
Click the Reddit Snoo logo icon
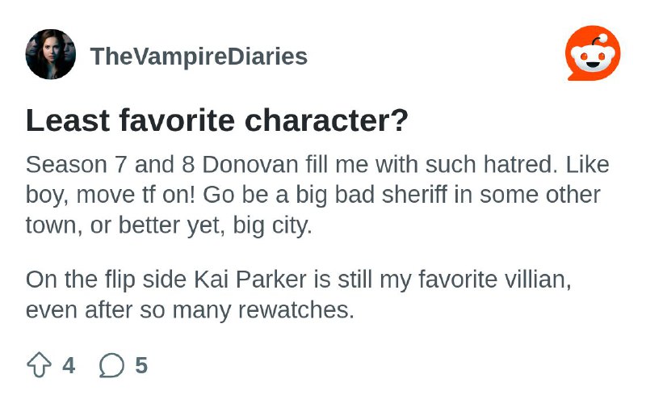593,53
